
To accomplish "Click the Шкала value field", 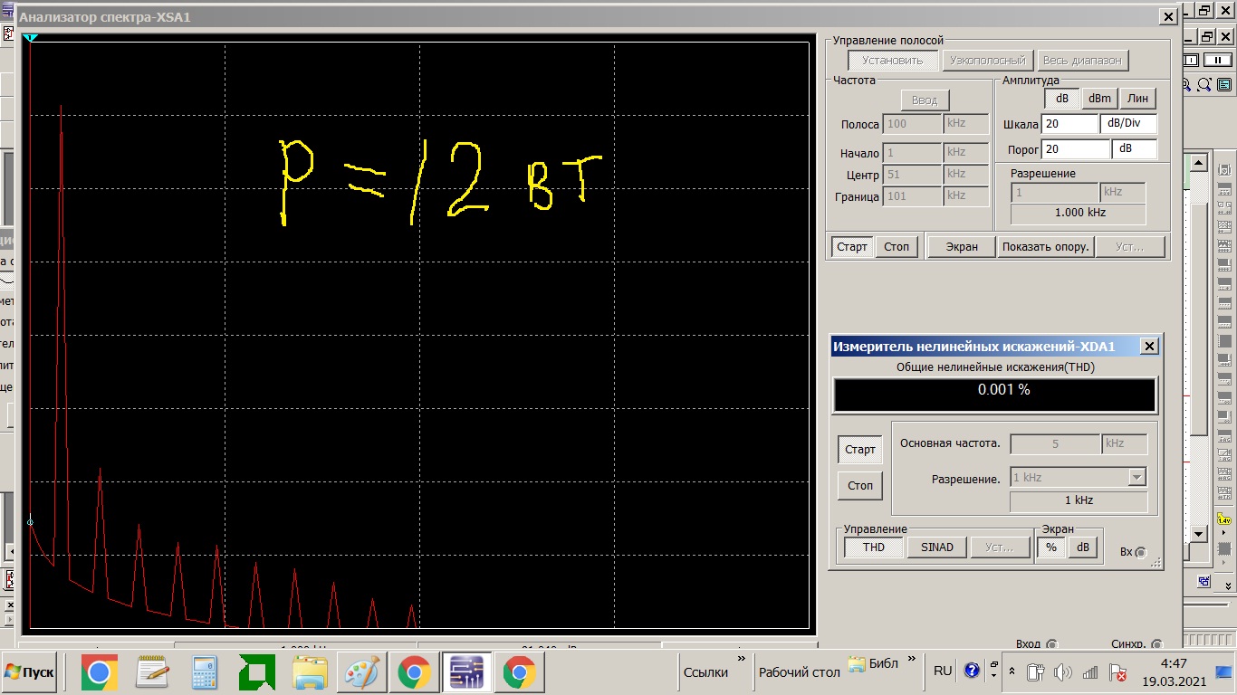I will tap(1069, 123).
